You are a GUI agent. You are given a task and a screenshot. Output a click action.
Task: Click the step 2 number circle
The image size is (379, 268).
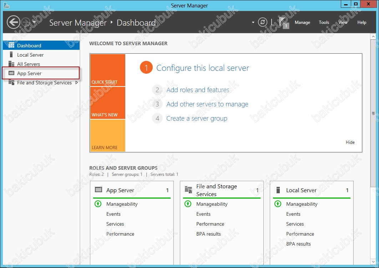157,90
